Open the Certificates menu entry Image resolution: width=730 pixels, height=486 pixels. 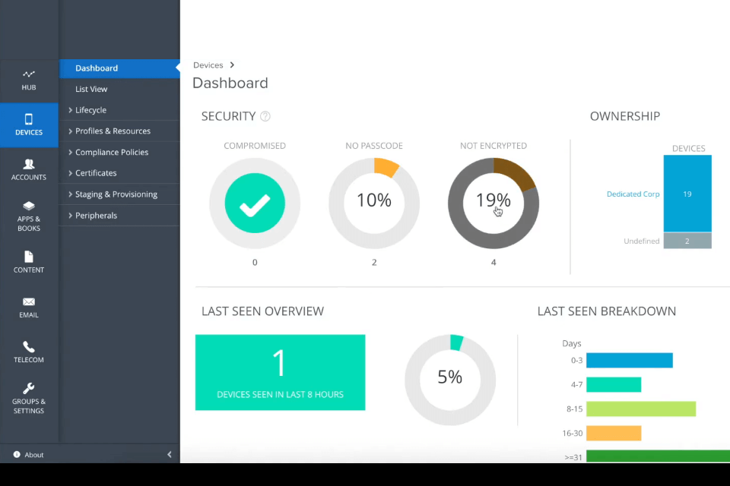coord(96,172)
